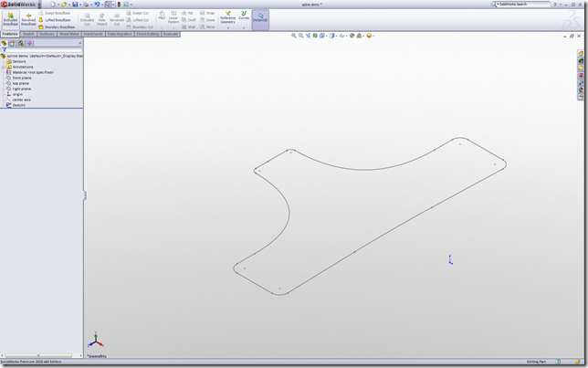Image resolution: width=588 pixels, height=368 pixels.
Task: Click the Save icon
Action: (75, 5)
